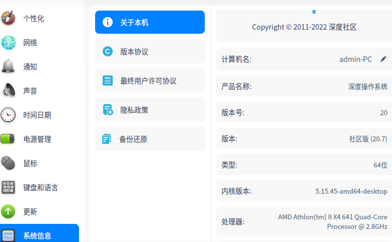Click the 时间日期 clock icon

pyautogui.click(x=8, y=115)
